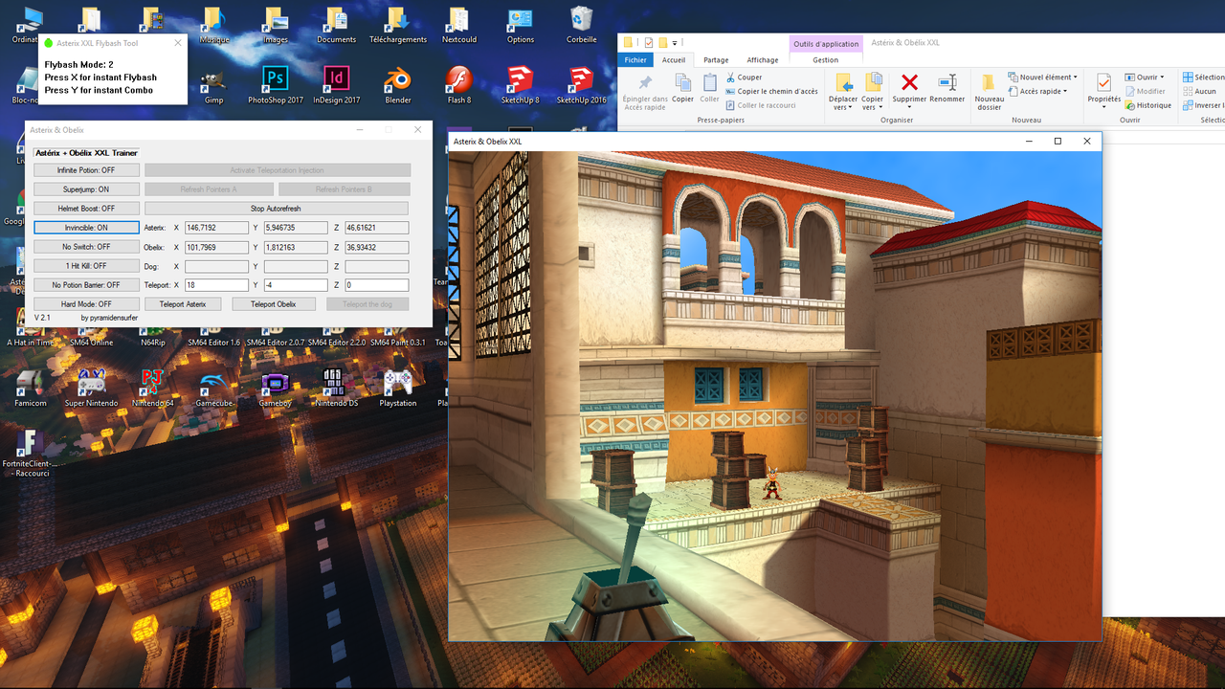Launch the Nintendo 64 emulator shortcut
This screenshot has height=689, width=1225.
coord(152,389)
